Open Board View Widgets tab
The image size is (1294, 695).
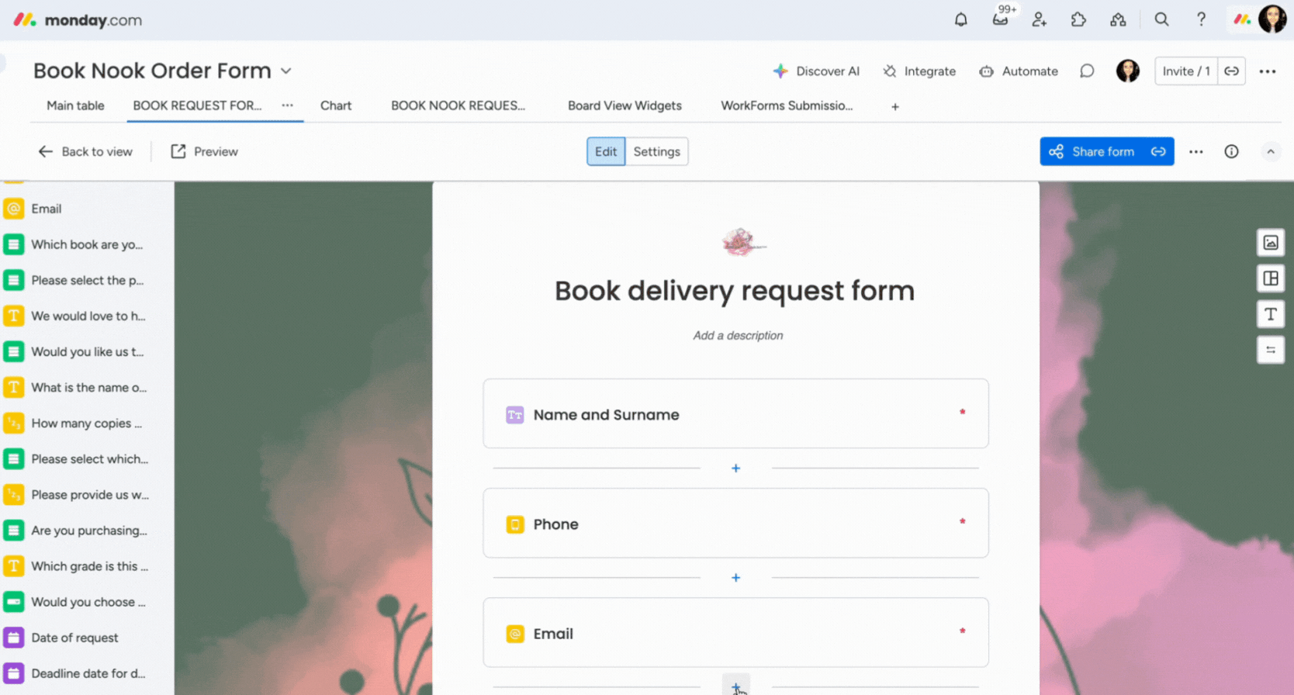pyautogui.click(x=625, y=105)
